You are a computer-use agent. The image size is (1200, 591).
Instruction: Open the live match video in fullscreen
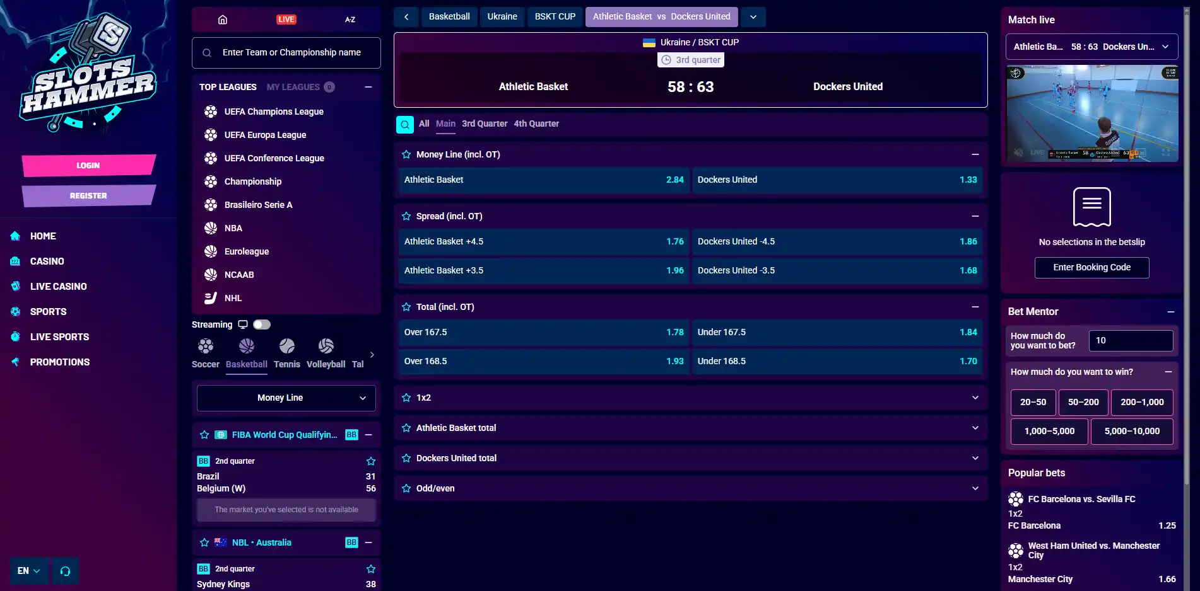[x=1166, y=152]
